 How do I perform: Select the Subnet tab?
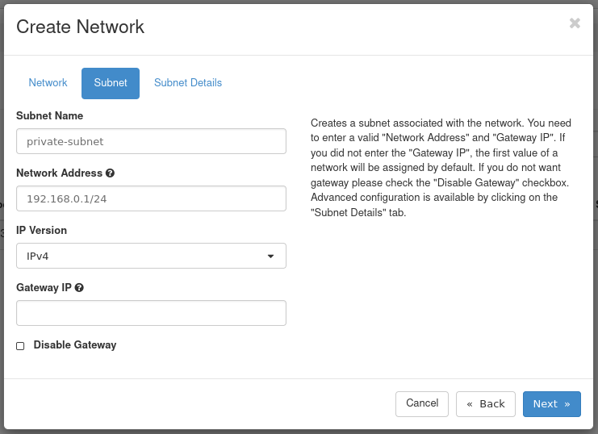pyautogui.click(x=111, y=83)
